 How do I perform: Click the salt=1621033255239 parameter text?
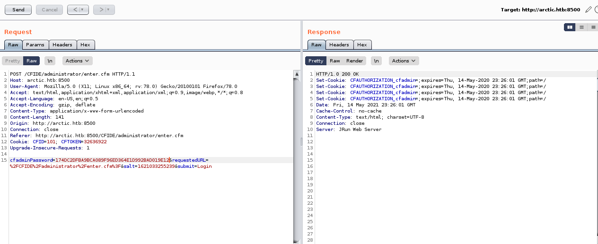click(149, 166)
